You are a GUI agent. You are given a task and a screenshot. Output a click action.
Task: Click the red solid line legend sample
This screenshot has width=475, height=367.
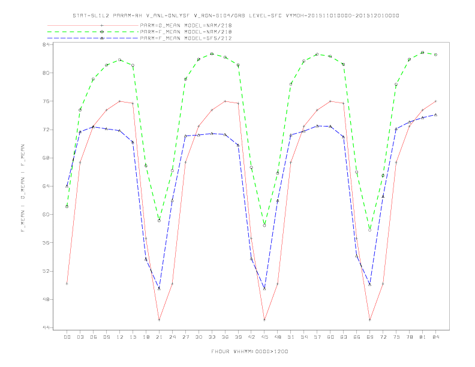coord(93,26)
